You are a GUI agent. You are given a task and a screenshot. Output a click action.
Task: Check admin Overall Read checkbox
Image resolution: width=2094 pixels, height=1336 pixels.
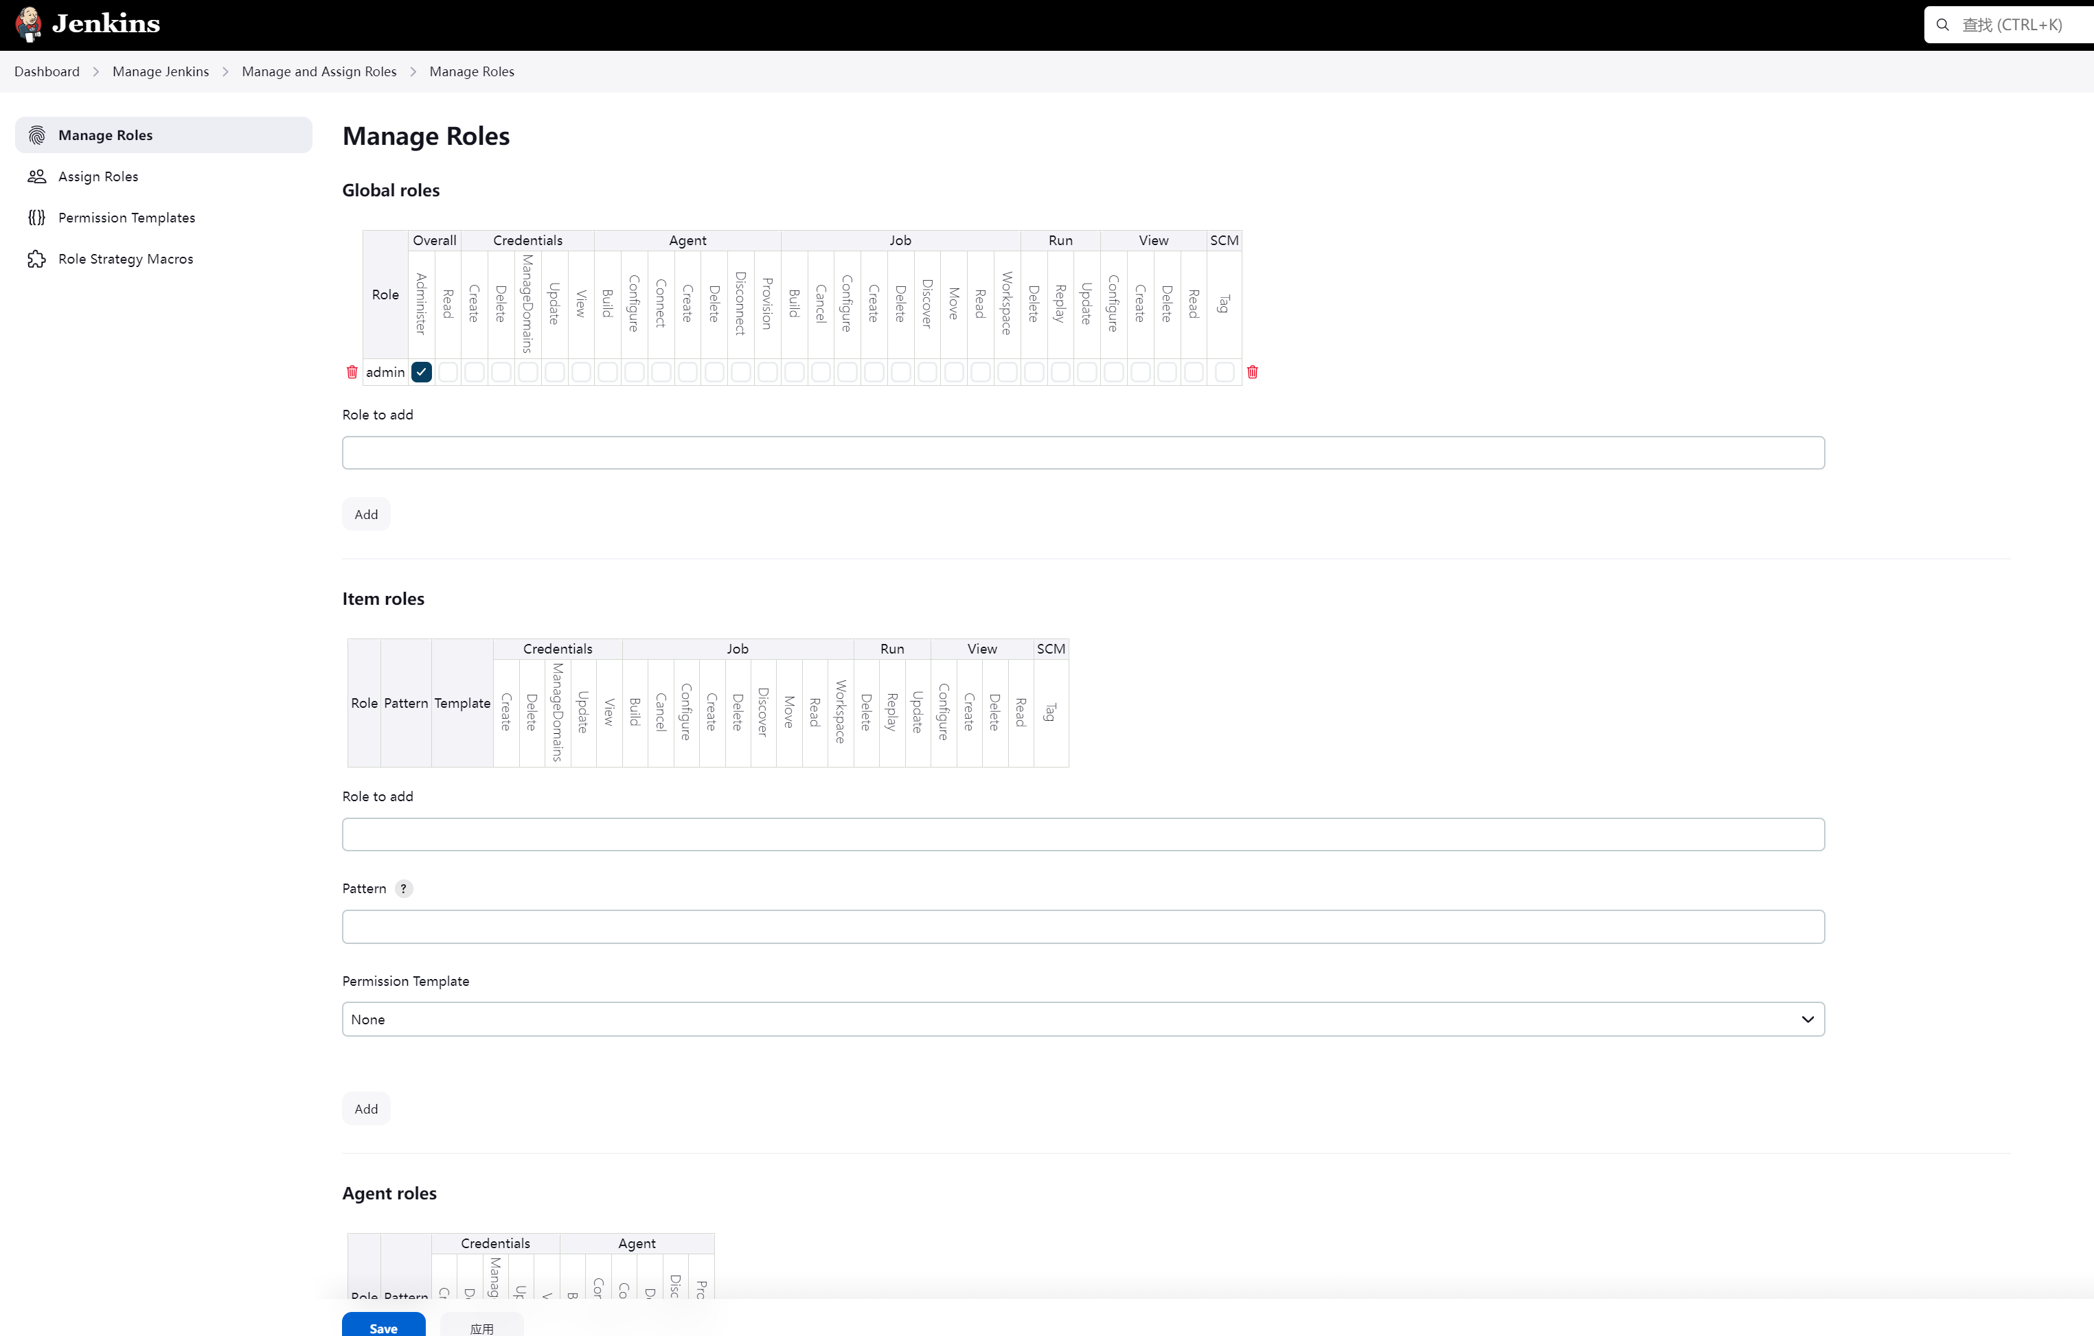point(448,372)
